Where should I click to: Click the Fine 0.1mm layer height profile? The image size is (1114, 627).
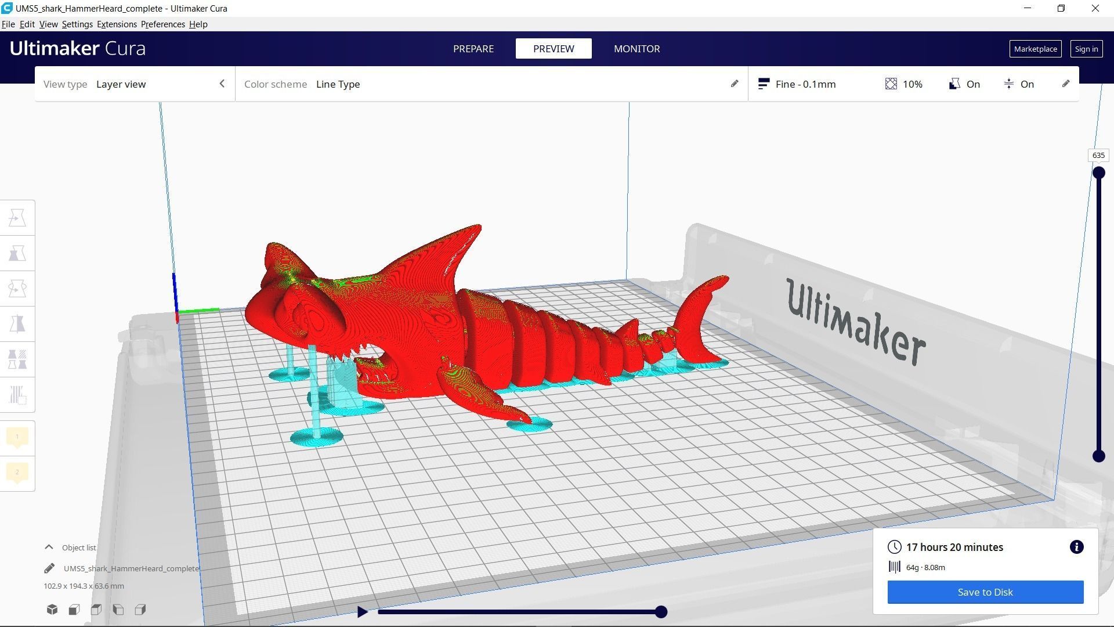797,84
